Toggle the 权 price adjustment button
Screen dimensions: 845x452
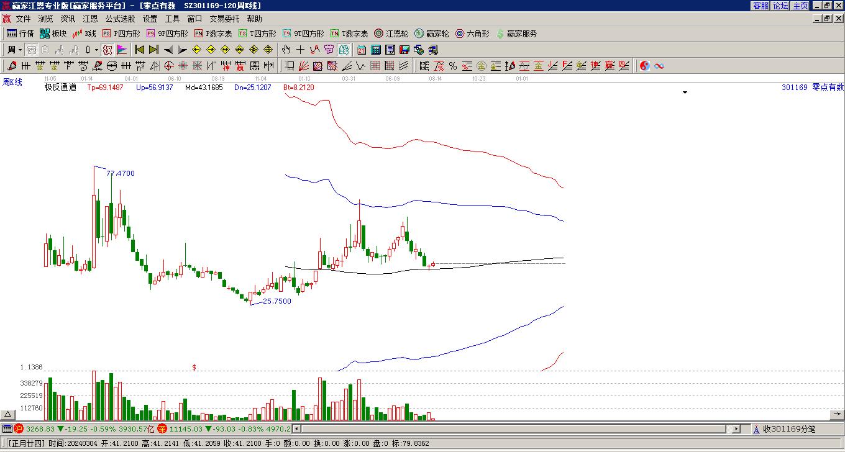pos(107,50)
